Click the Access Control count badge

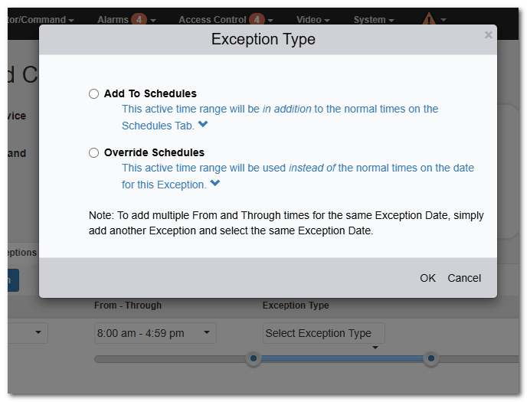257,19
